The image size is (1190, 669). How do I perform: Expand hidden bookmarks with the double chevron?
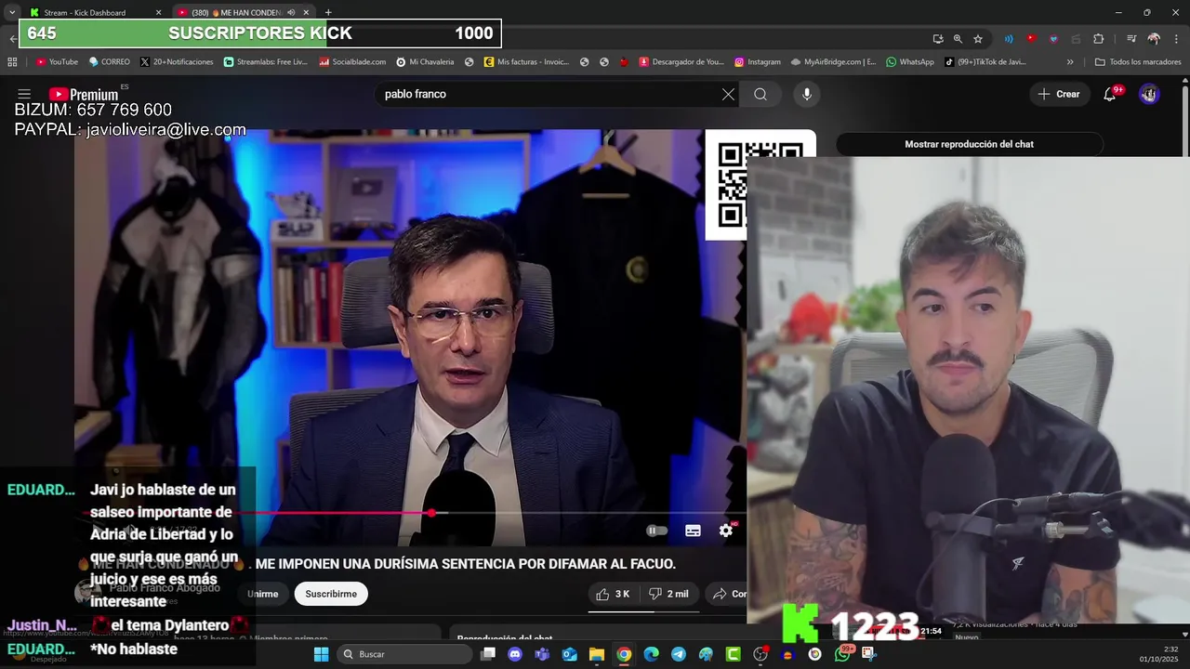click(x=1070, y=61)
